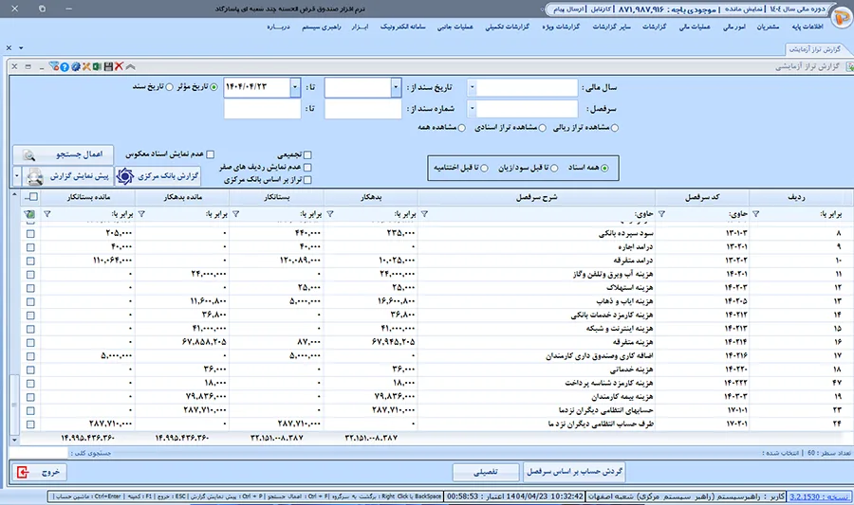Export the report with the Excel icon
854x505 pixels.
point(97,67)
